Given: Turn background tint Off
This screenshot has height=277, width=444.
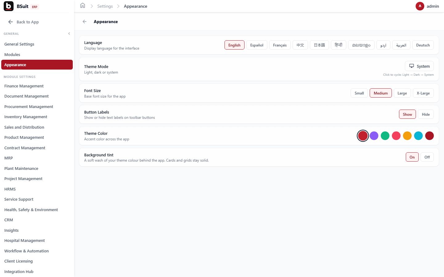Looking at the screenshot, I should pos(427,157).
